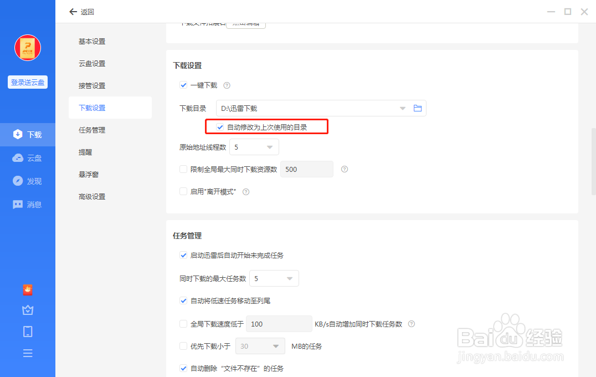This screenshot has height=377, width=596.
Task: Click the red packet promo icon
Action: pos(27,290)
